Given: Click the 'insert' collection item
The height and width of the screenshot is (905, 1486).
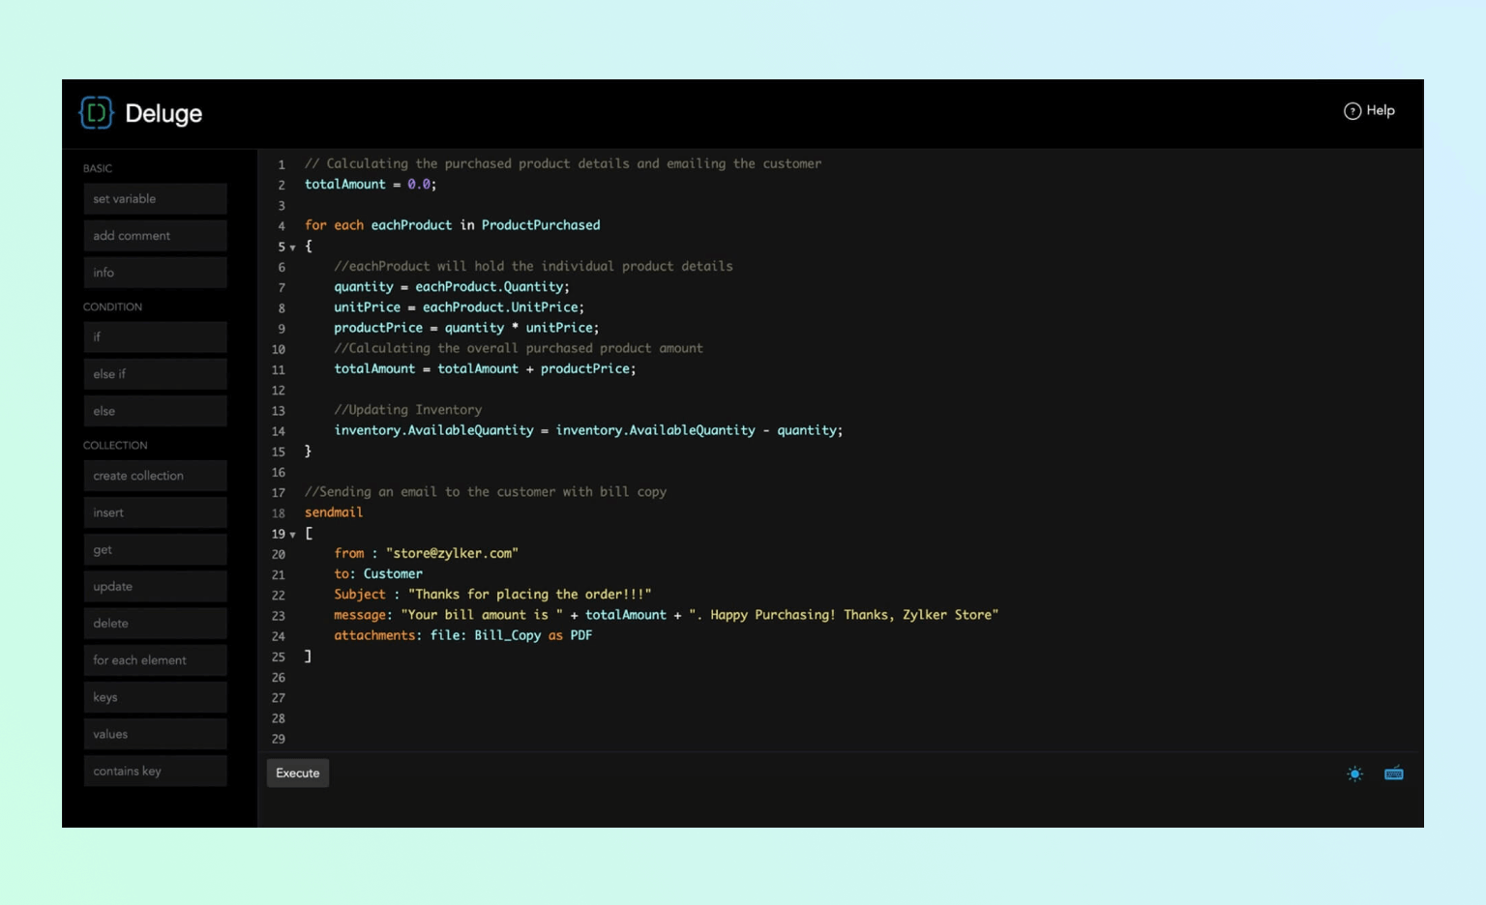Looking at the screenshot, I should tap(155, 512).
